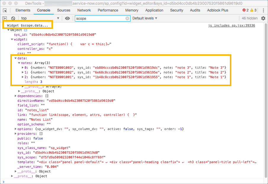Select the sys_scope property value
The width and height of the screenshot is (268, 184).
point(72,157)
